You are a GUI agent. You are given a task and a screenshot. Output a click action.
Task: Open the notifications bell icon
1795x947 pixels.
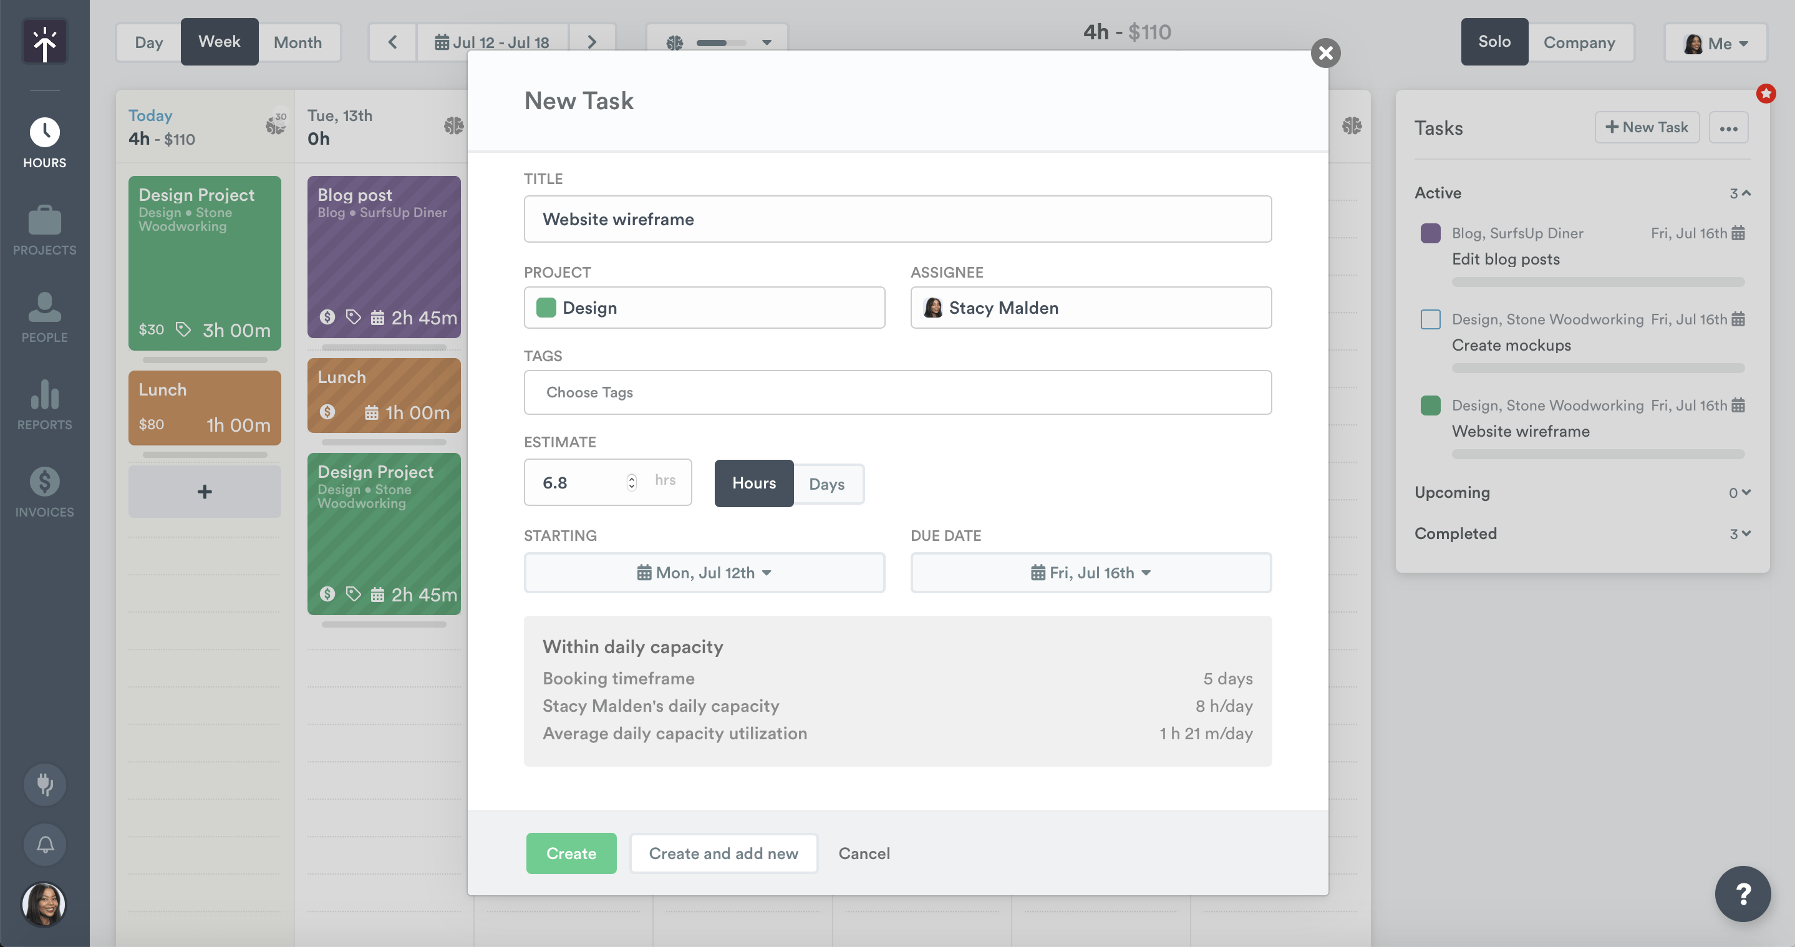[45, 845]
